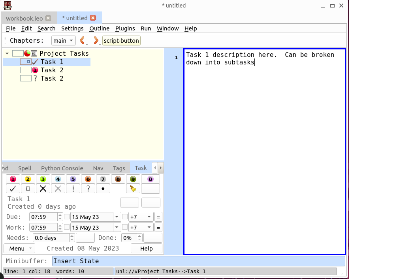This screenshot has width=399, height=279.
Task: Open the Chapters 'main' dropdown
Action: coord(63,40)
